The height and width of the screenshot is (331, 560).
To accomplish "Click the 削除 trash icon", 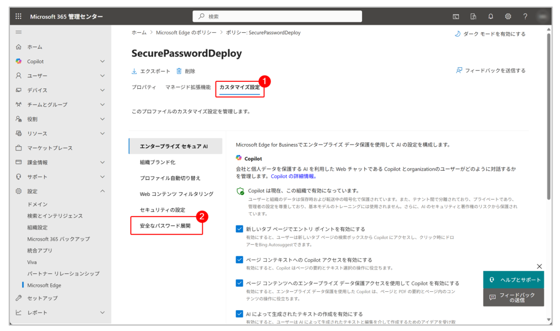I will (x=179, y=71).
